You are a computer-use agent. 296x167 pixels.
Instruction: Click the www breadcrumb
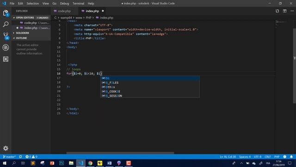pyautogui.click(x=79, y=18)
